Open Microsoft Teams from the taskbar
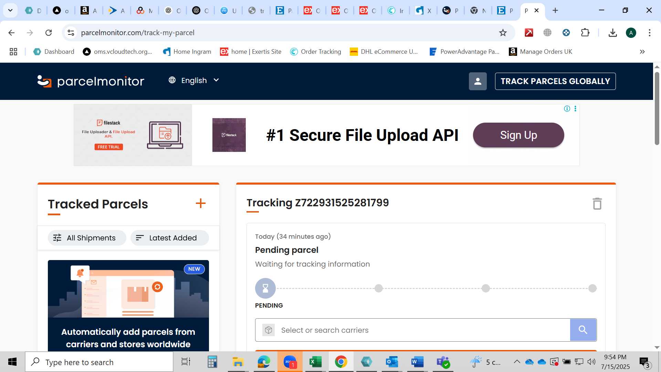 [443, 362]
